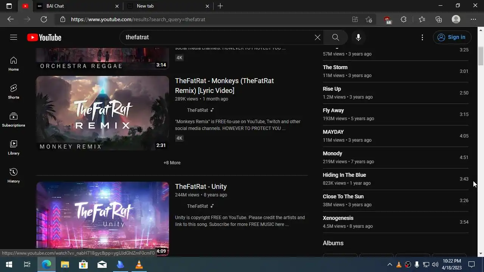Open Shorts in the sidebar
This screenshot has height=272, width=484.
(14, 92)
